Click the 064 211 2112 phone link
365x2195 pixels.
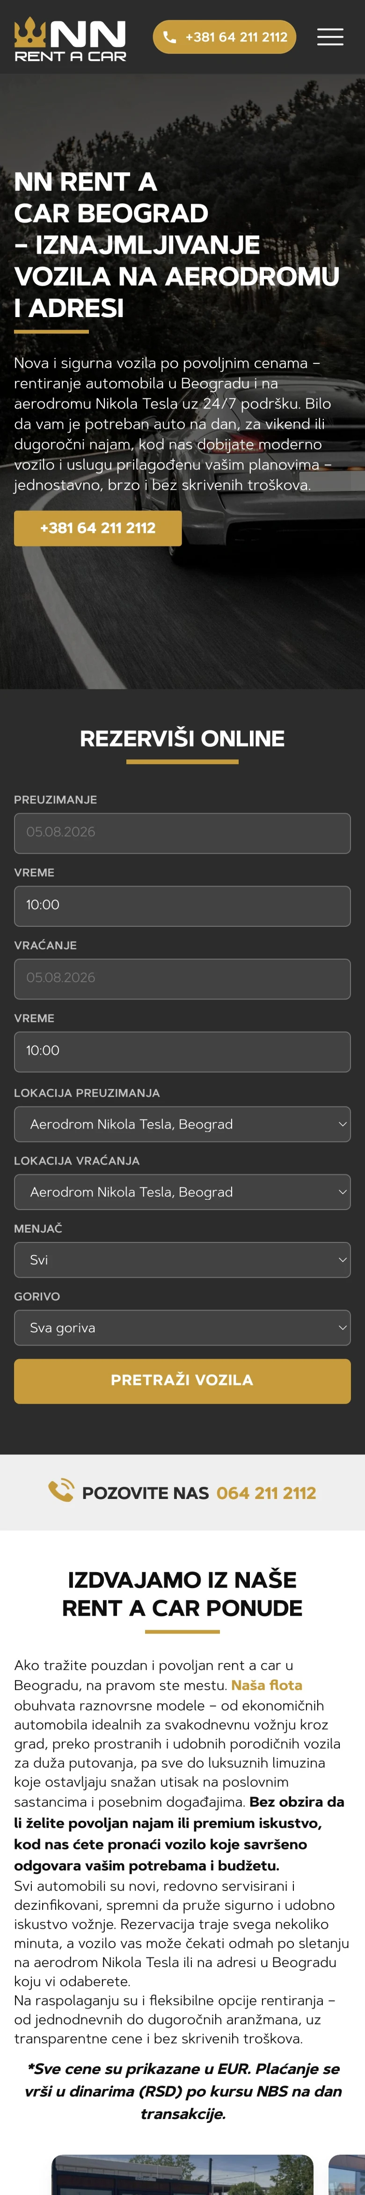click(266, 1493)
